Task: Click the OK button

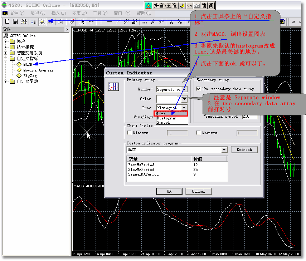Action: tap(169, 191)
